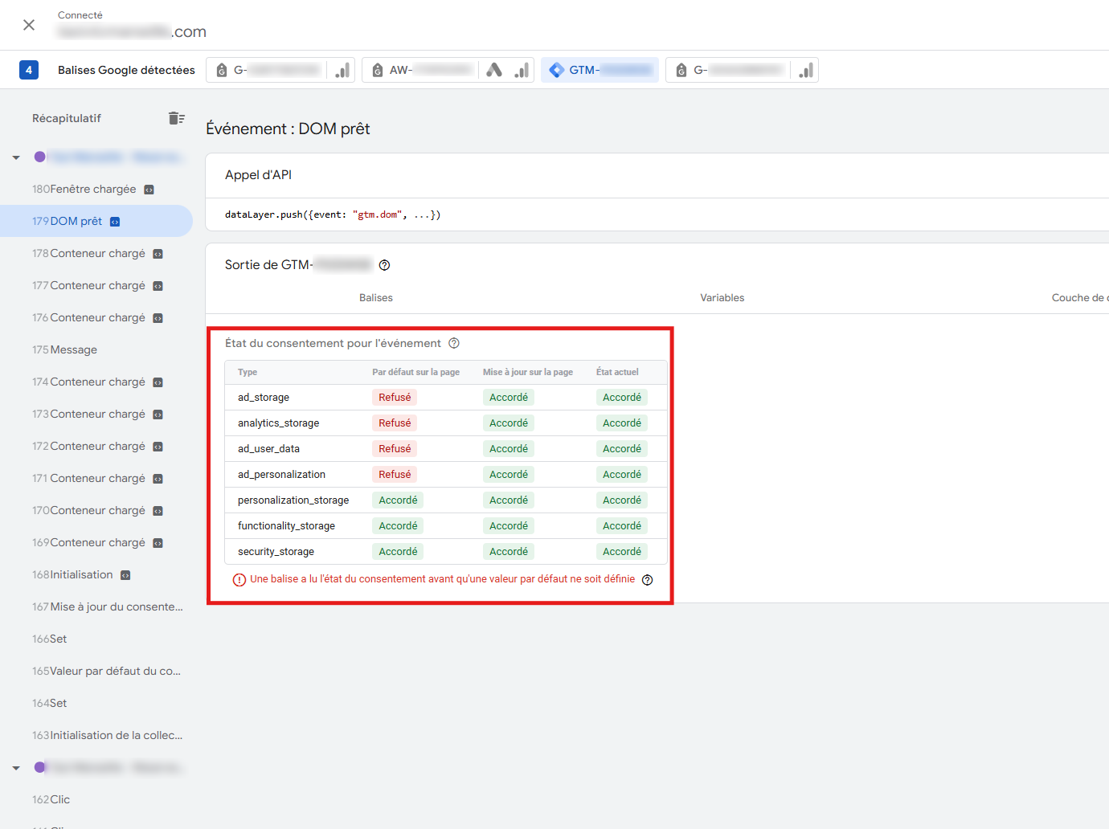Open the Balises tab
This screenshot has height=829, width=1109.
click(x=375, y=298)
